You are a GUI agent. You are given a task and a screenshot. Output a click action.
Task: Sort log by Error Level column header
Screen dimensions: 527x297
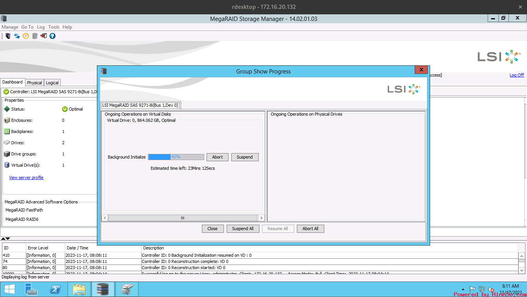coord(45,248)
